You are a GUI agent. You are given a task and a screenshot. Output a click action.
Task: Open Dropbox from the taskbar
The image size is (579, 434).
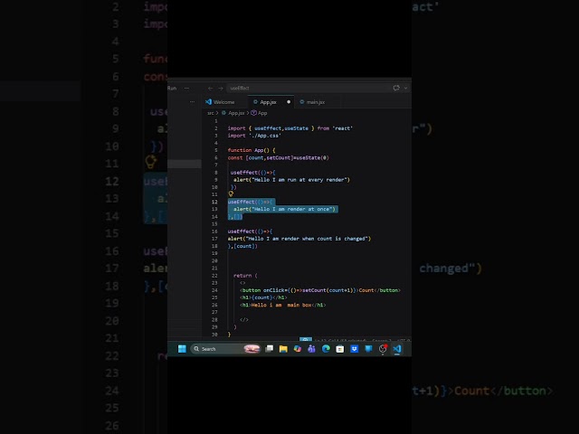354,349
